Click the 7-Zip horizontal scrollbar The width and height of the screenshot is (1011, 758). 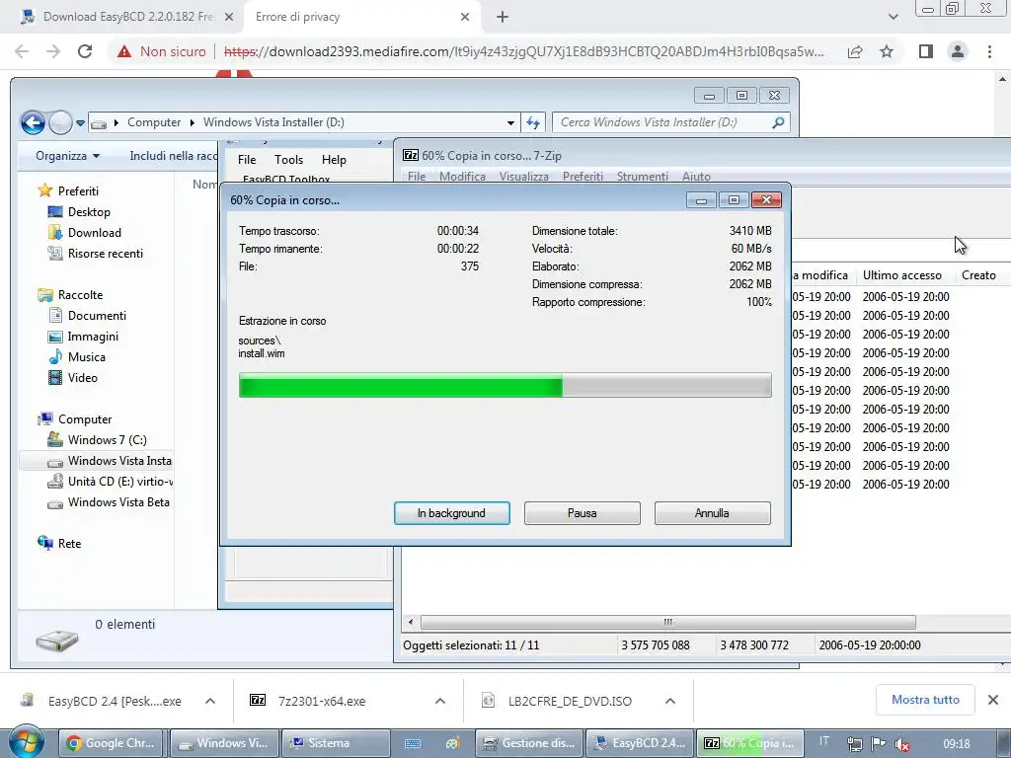668,622
